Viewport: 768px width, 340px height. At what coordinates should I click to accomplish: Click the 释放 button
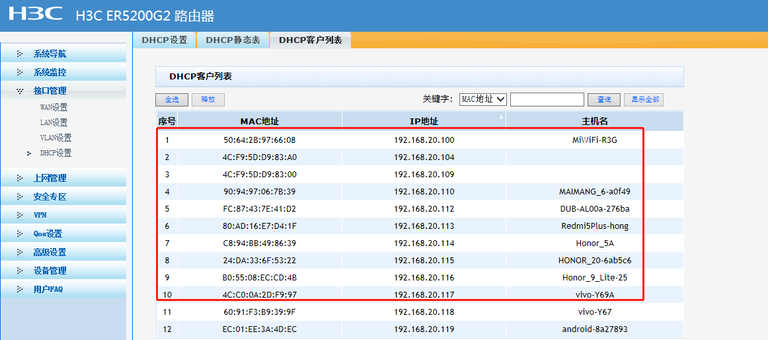click(208, 99)
